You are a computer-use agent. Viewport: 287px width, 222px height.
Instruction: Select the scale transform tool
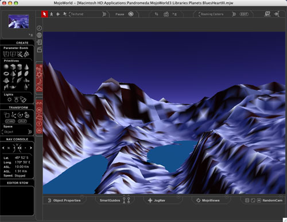(7, 115)
